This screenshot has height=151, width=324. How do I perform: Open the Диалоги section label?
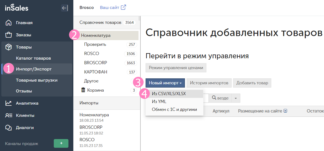point(25,128)
